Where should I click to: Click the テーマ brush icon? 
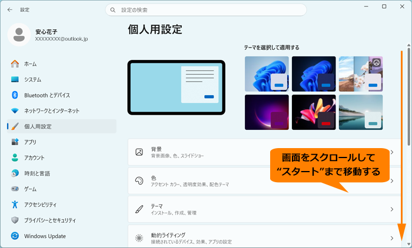point(139,209)
